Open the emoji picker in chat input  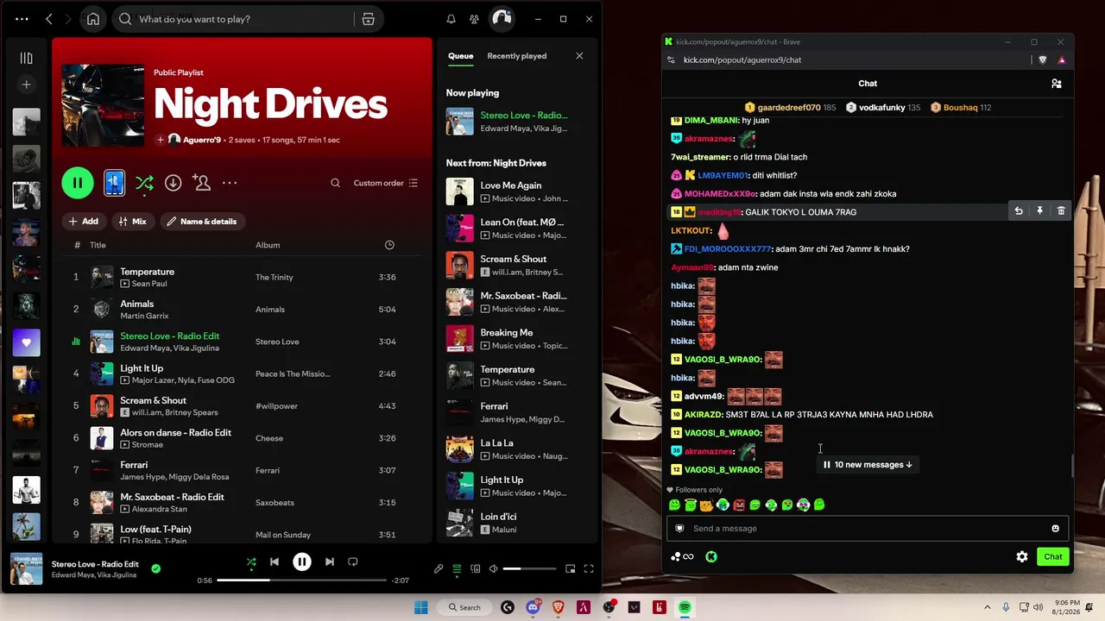[x=1055, y=529]
